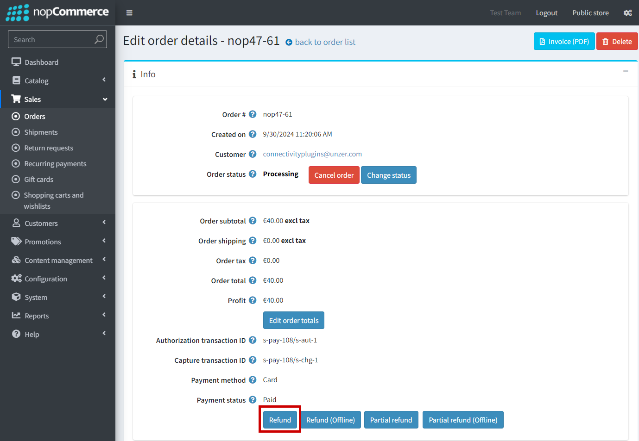Click the Refund (Offline) button
Image resolution: width=639 pixels, height=441 pixels.
tap(330, 420)
